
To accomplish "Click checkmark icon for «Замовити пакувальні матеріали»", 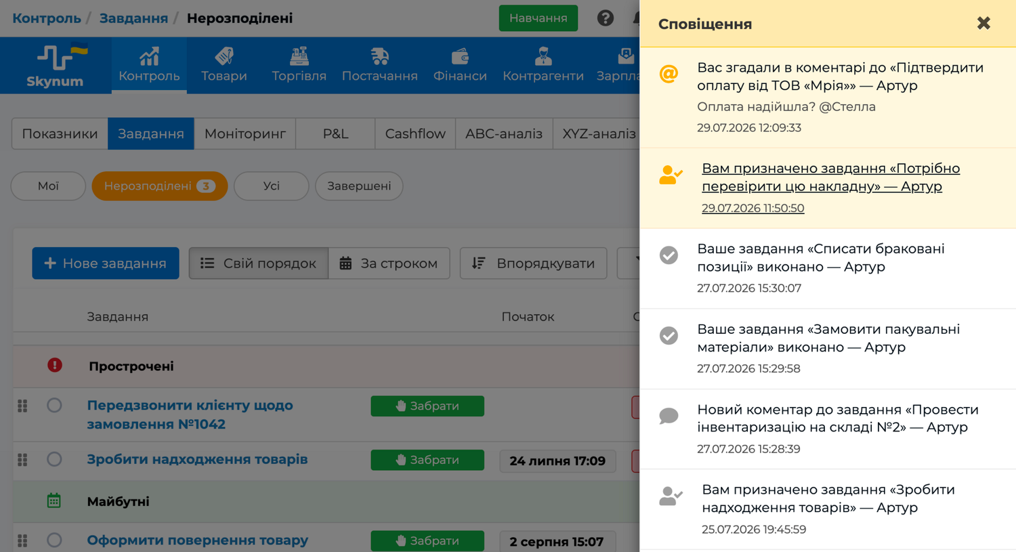I will 669,335.
